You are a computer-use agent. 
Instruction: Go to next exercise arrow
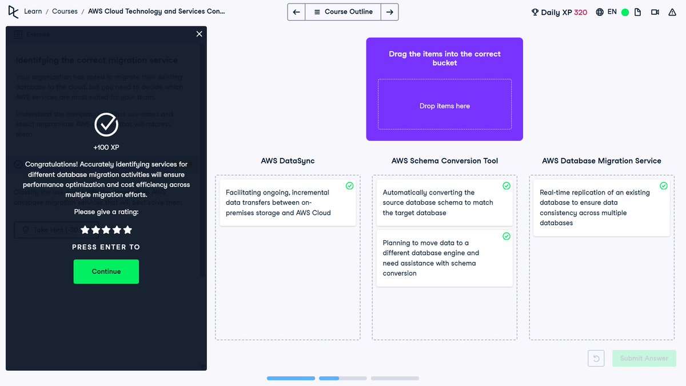[389, 12]
